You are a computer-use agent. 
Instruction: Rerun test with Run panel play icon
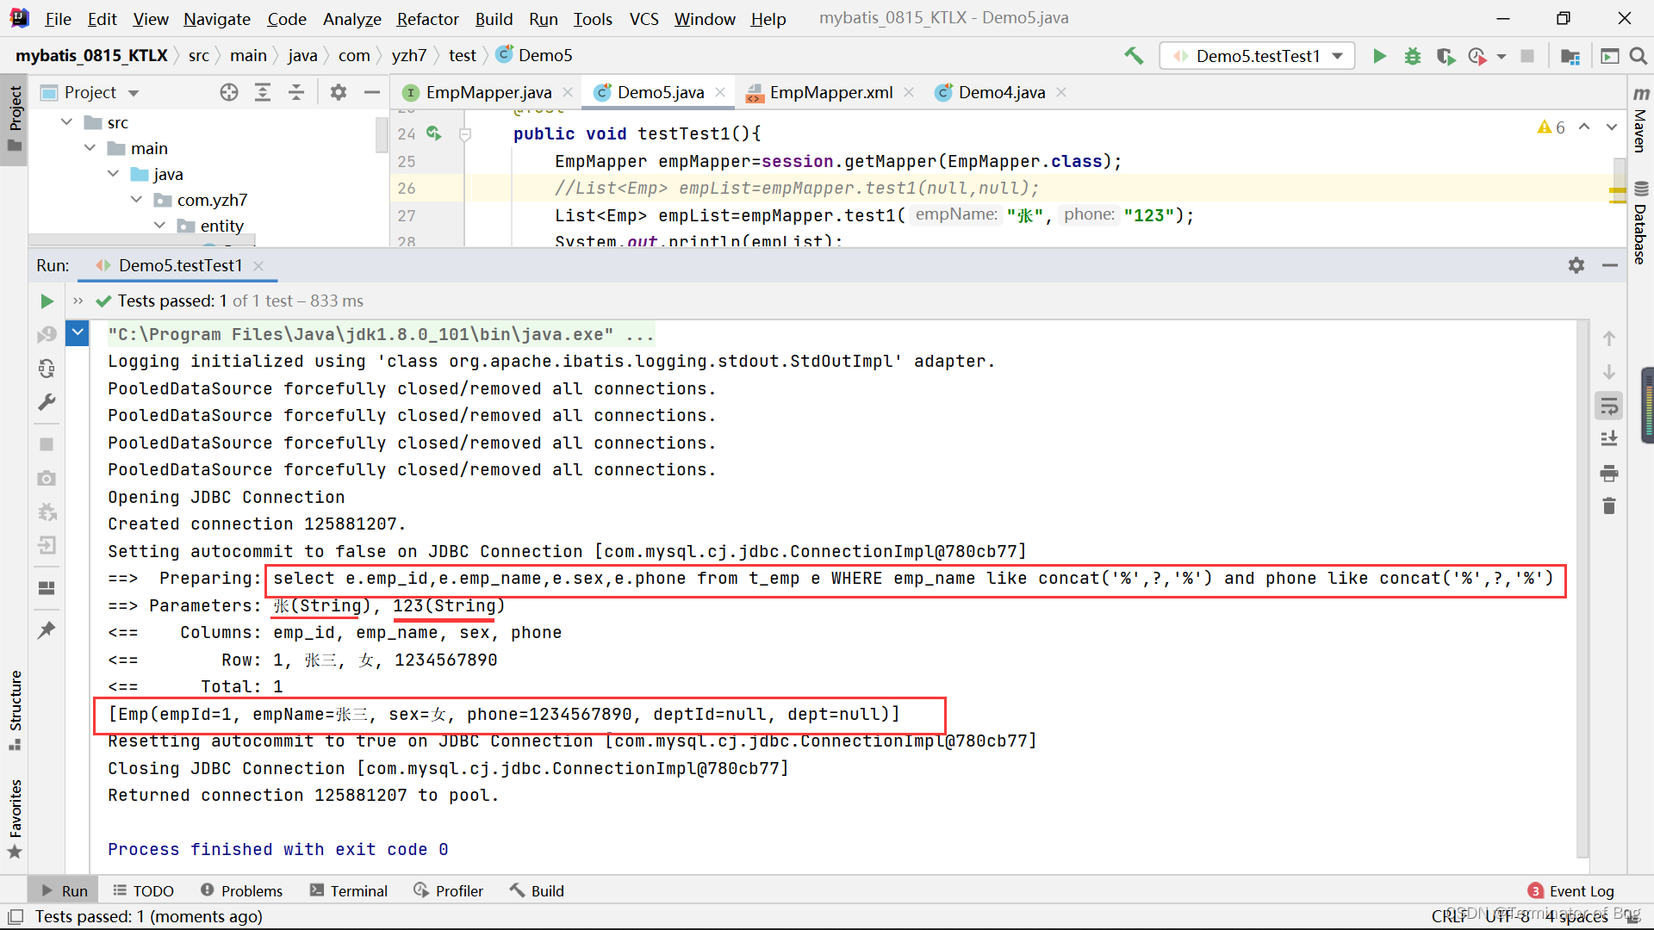tap(47, 301)
